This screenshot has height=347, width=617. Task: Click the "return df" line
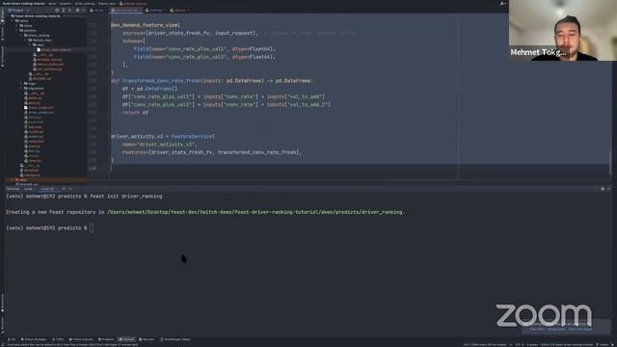[x=135, y=113]
